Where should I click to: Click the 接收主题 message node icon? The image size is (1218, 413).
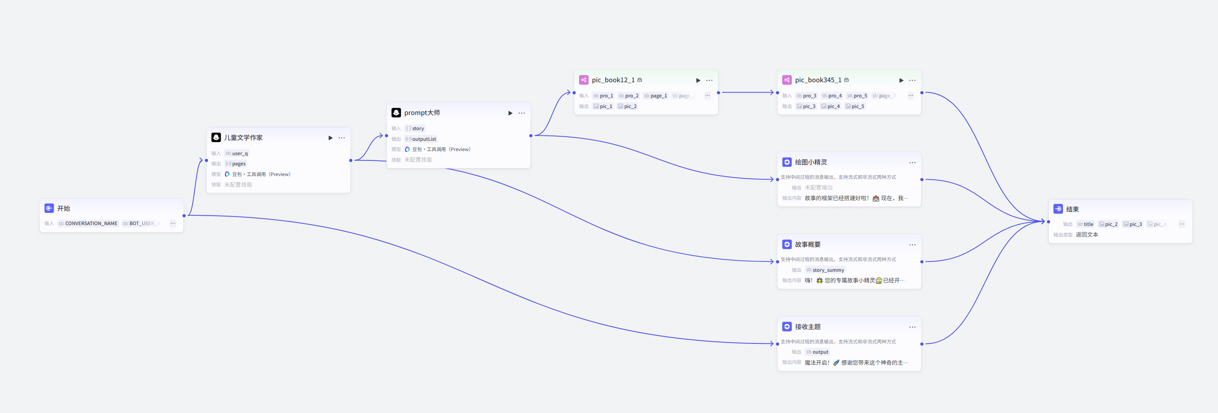pyautogui.click(x=787, y=327)
